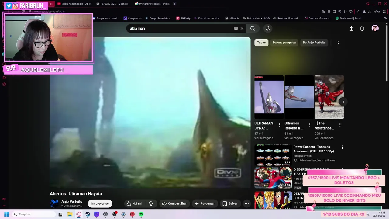The image size is (389, 219).
Task: Open options menu for 'The resistance' short
Action: pyautogui.click(x=340, y=125)
